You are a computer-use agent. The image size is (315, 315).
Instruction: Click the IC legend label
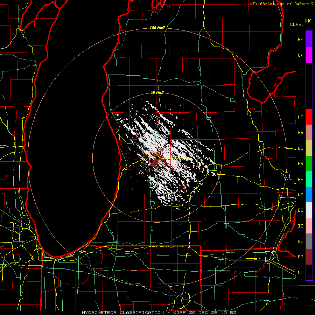click(300, 226)
